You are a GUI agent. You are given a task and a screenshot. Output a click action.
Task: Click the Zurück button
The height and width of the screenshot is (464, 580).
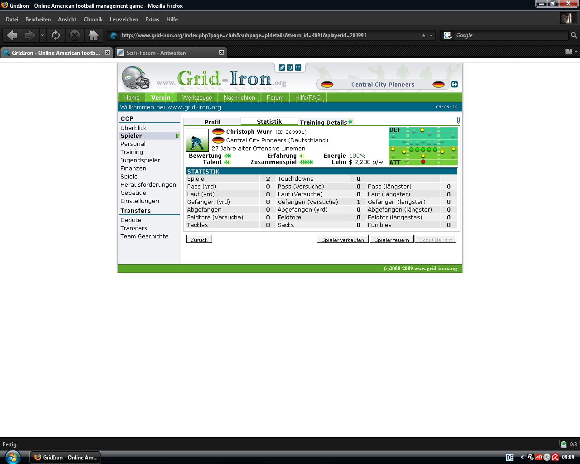[x=199, y=240]
